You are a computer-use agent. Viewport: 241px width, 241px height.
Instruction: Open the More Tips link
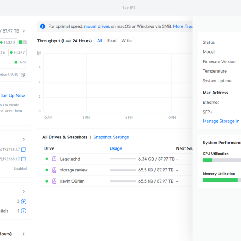183,26
